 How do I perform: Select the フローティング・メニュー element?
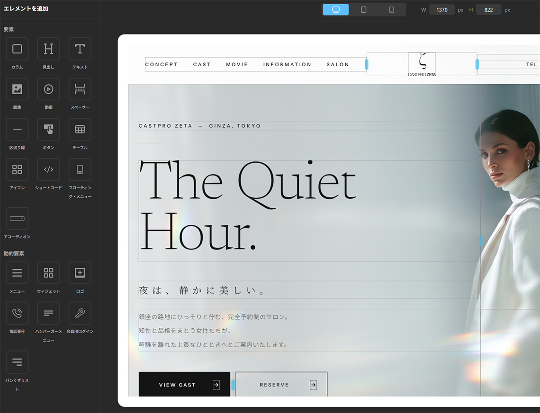coord(80,169)
